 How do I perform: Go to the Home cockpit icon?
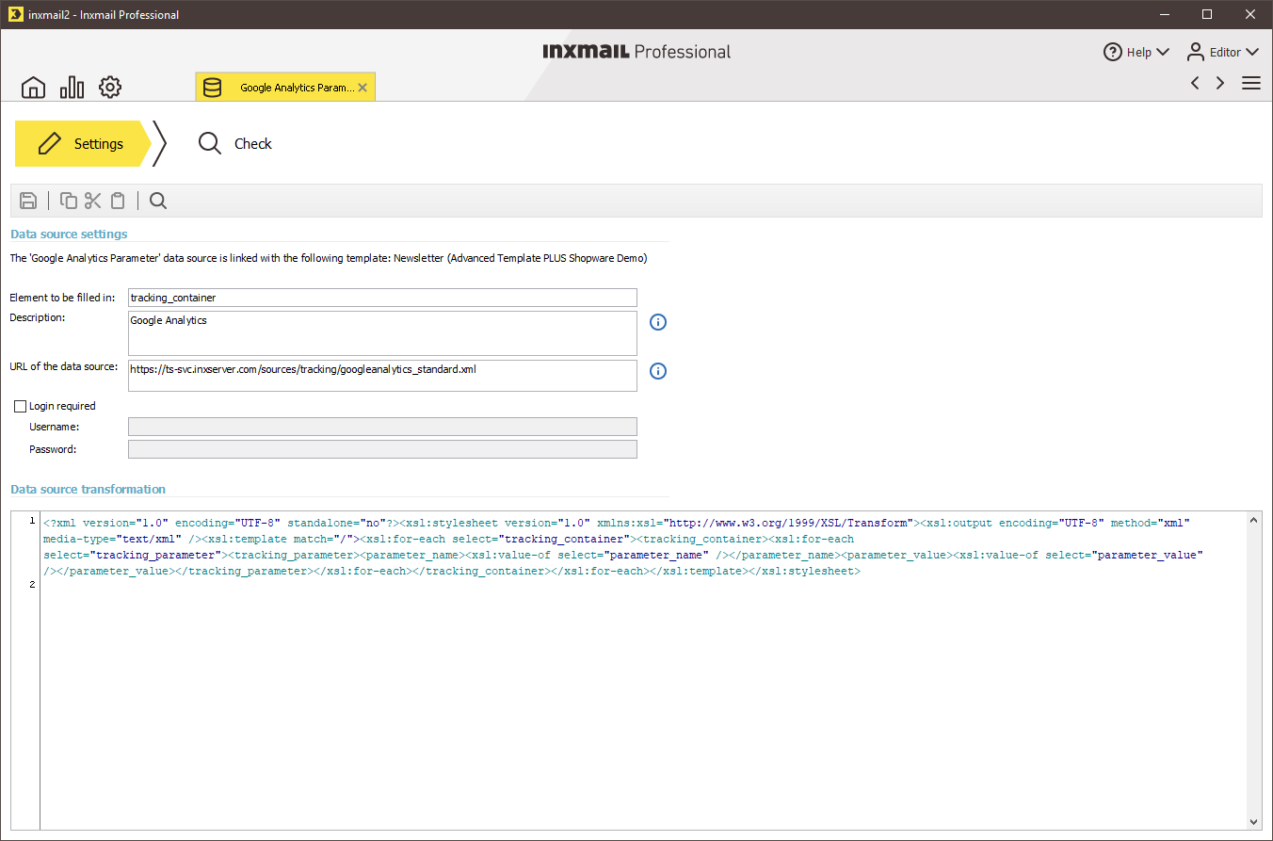[33, 88]
